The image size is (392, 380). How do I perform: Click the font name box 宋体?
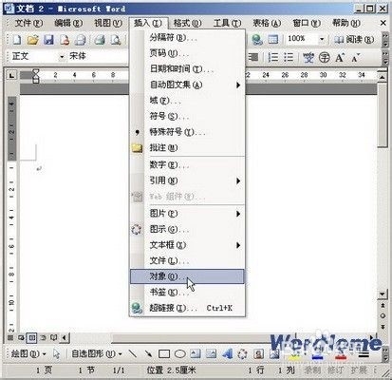point(98,56)
